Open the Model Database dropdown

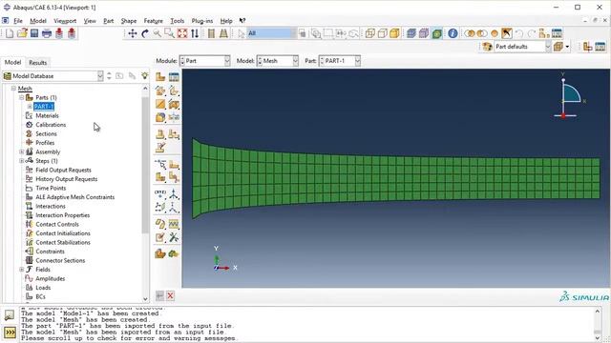click(53, 76)
